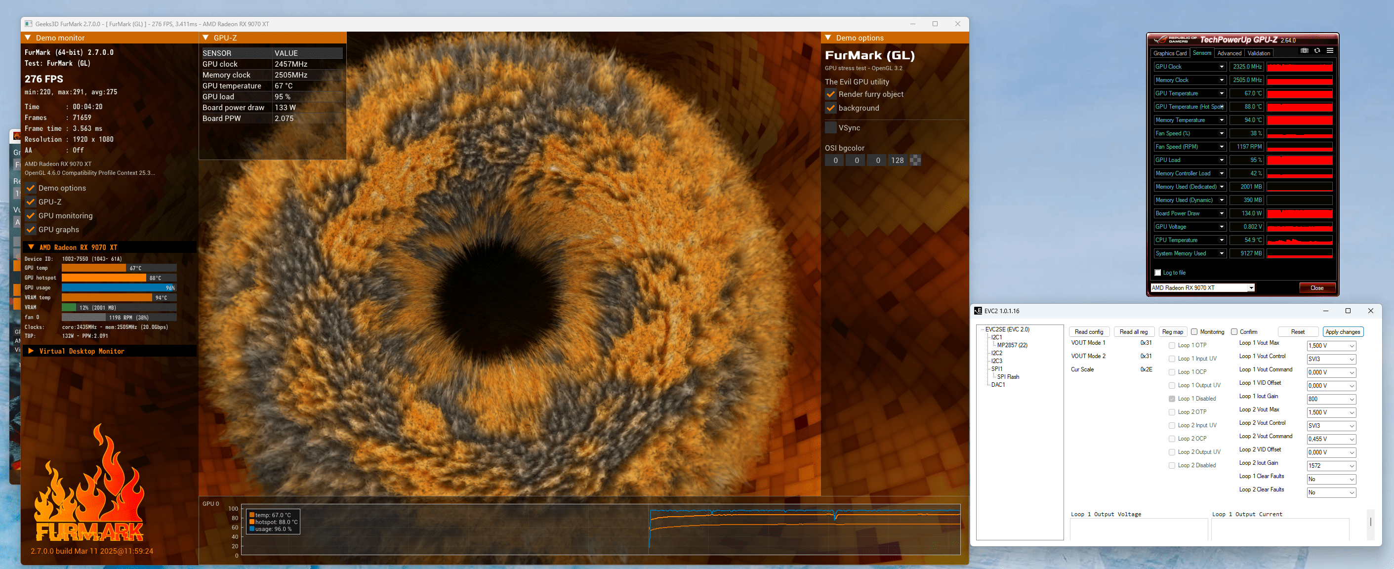
Task: Switch to the Graphics Card tab
Action: pos(1169,53)
